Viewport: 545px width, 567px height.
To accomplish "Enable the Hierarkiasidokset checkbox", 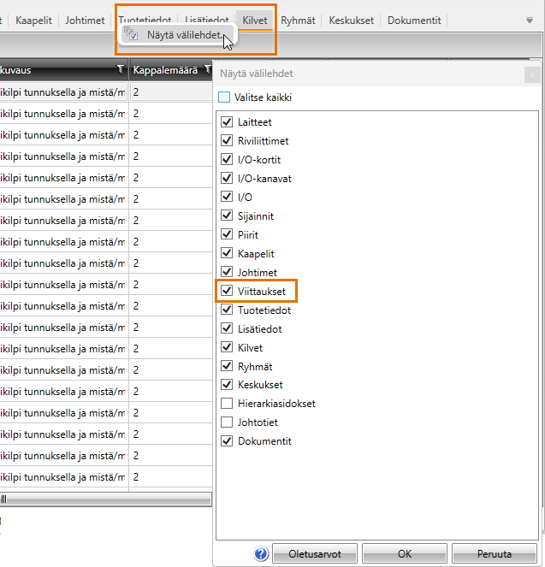I will pyautogui.click(x=227, y=404).
